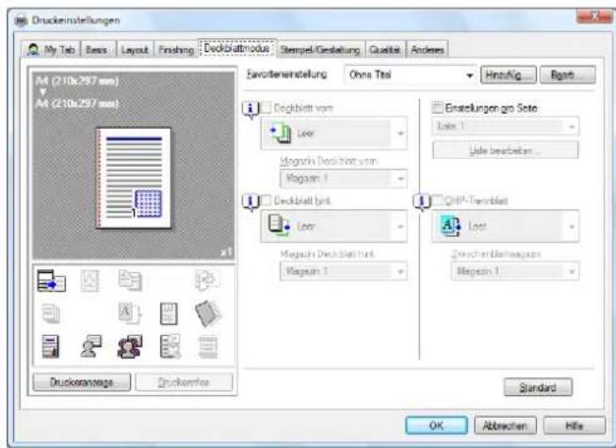Click the Abbrechen button

[505, 425]
